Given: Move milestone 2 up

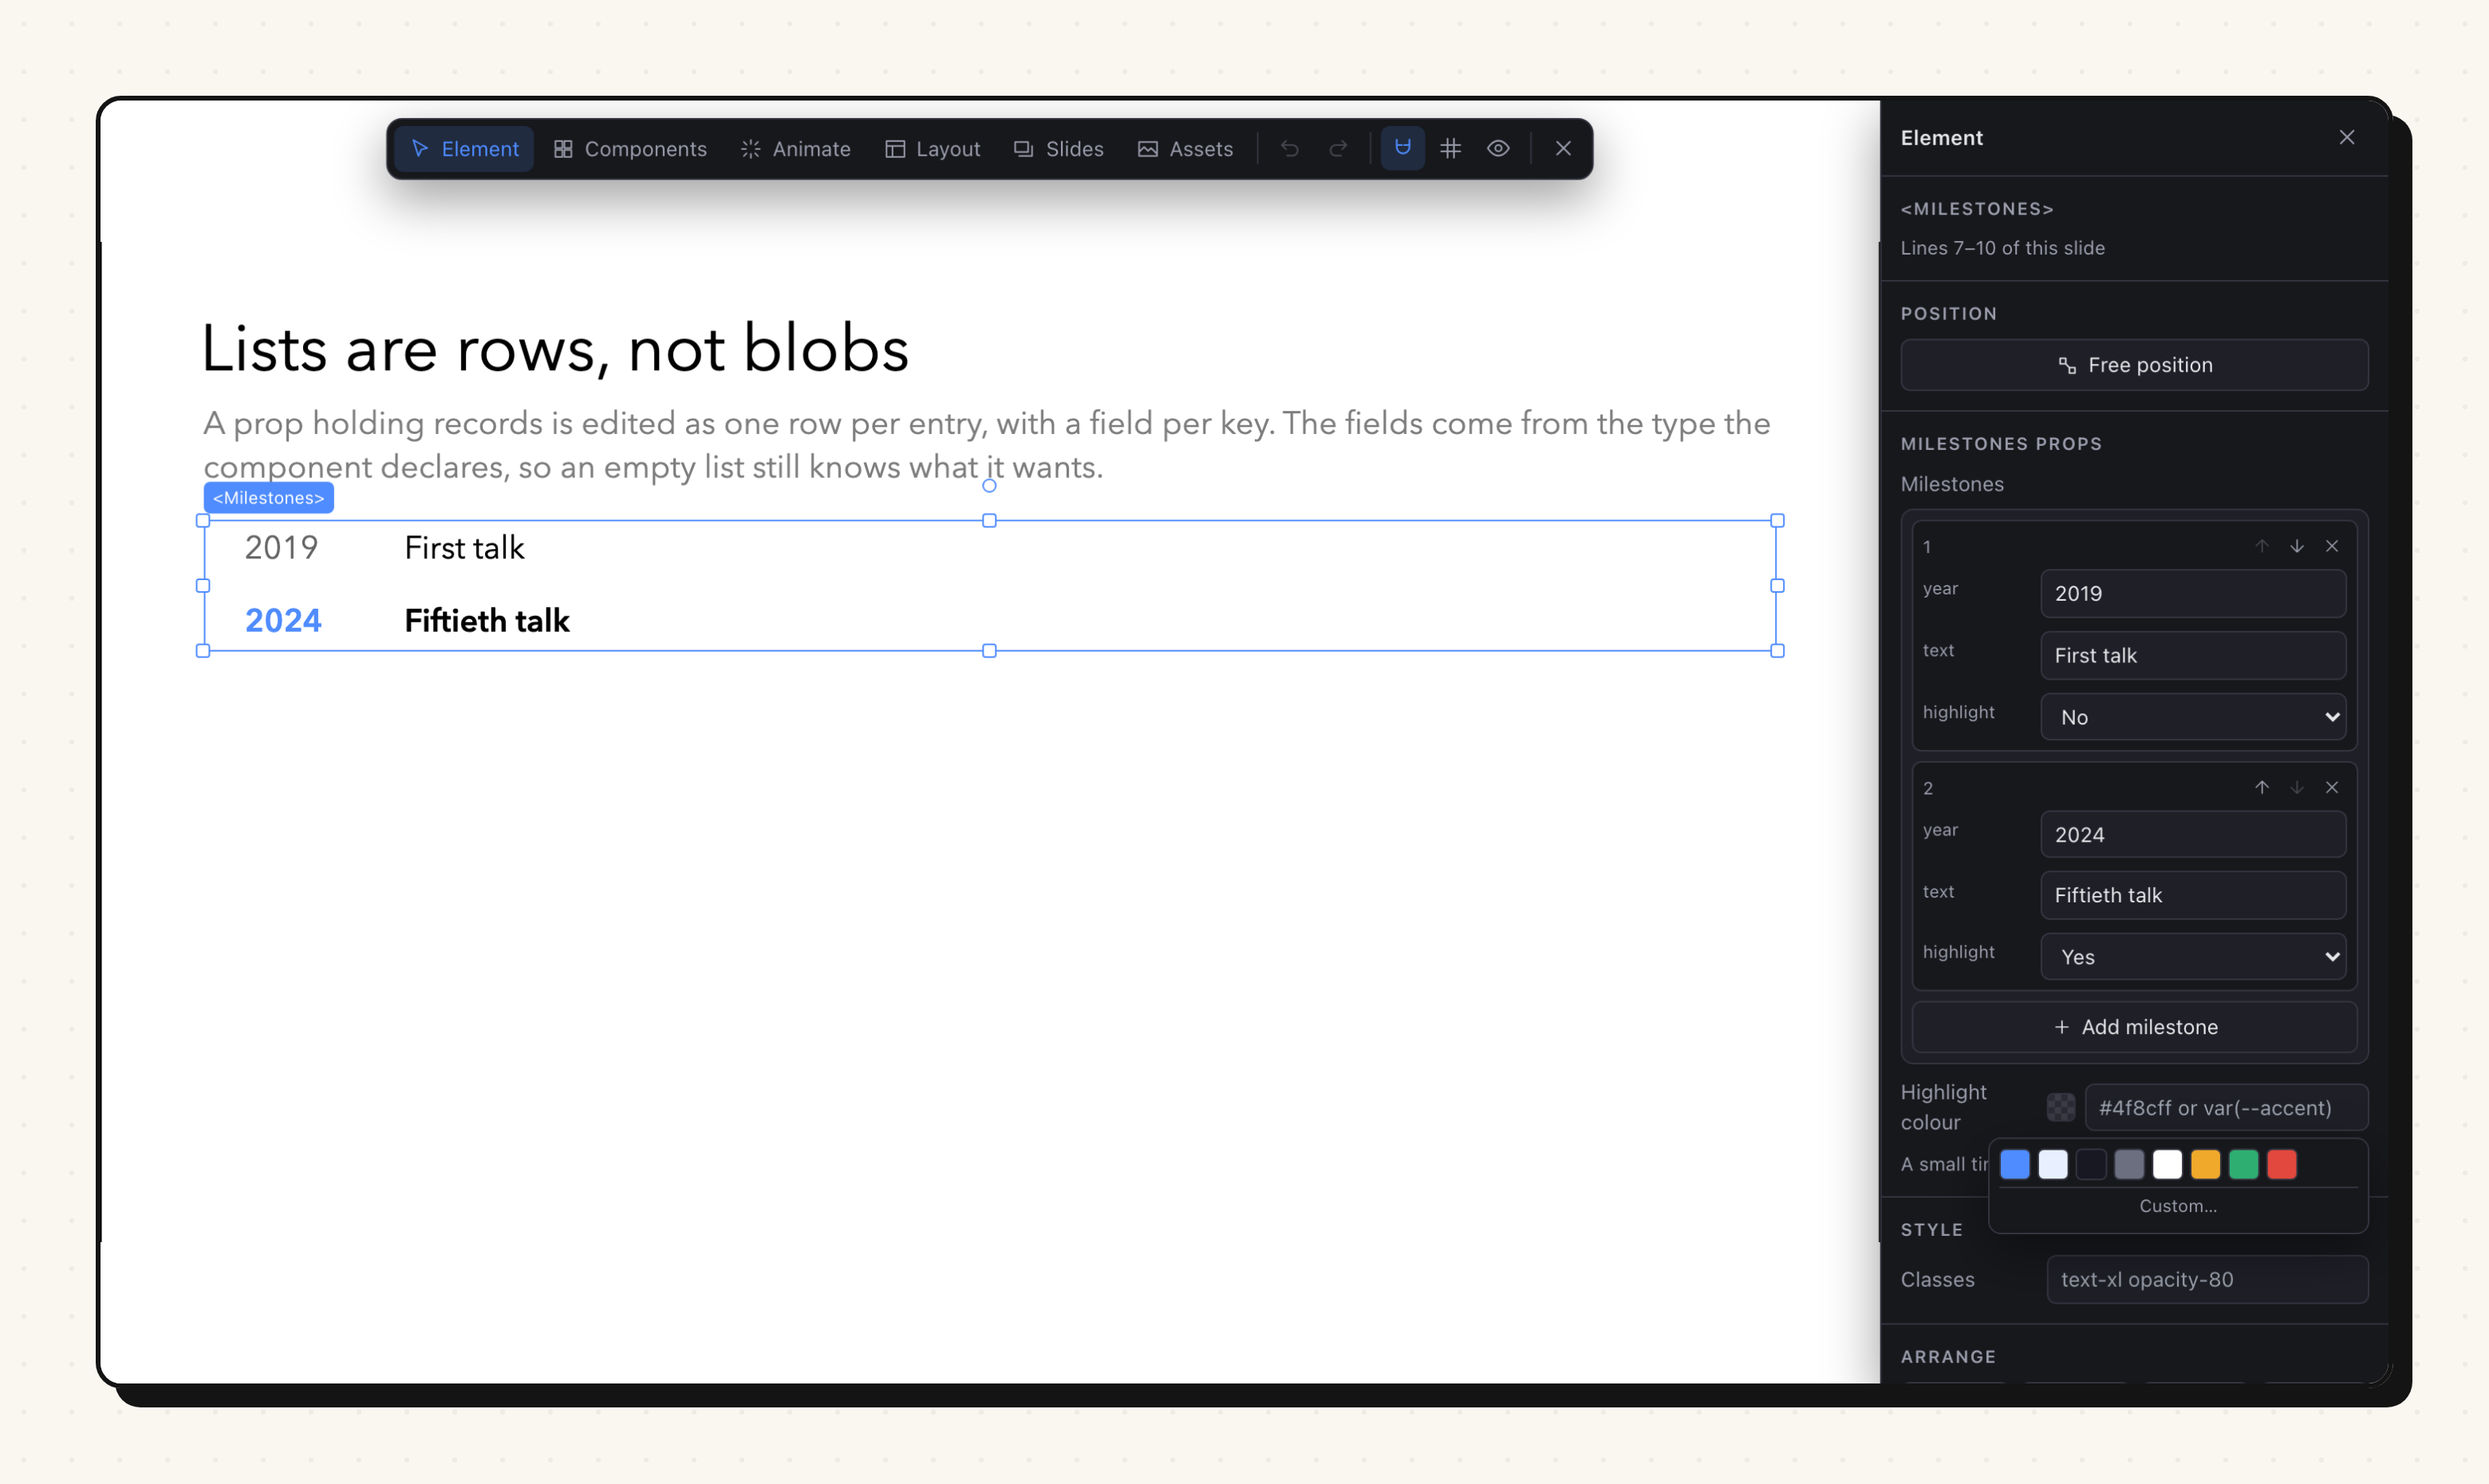Looking at the screenshot, I should click(2262, 787).
